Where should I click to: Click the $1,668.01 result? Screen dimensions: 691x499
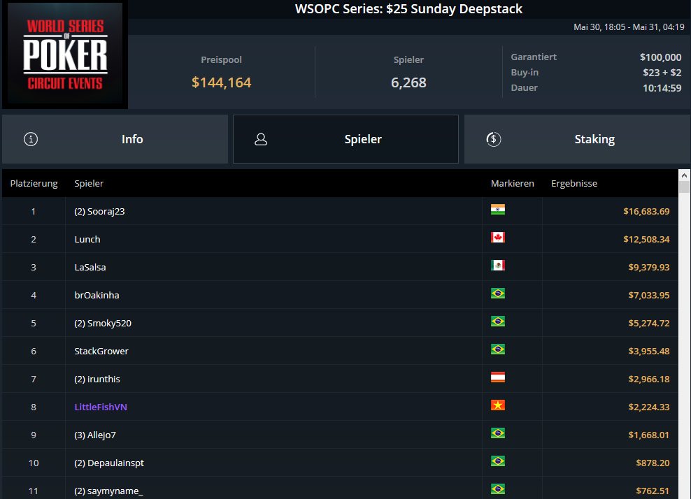(649, 435)
